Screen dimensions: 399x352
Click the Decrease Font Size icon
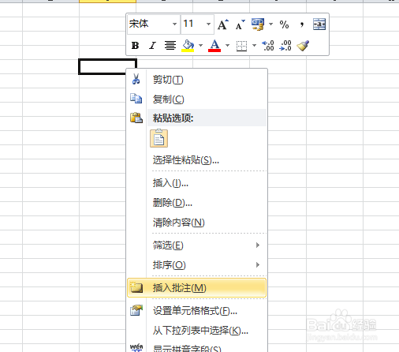[240, 24]
